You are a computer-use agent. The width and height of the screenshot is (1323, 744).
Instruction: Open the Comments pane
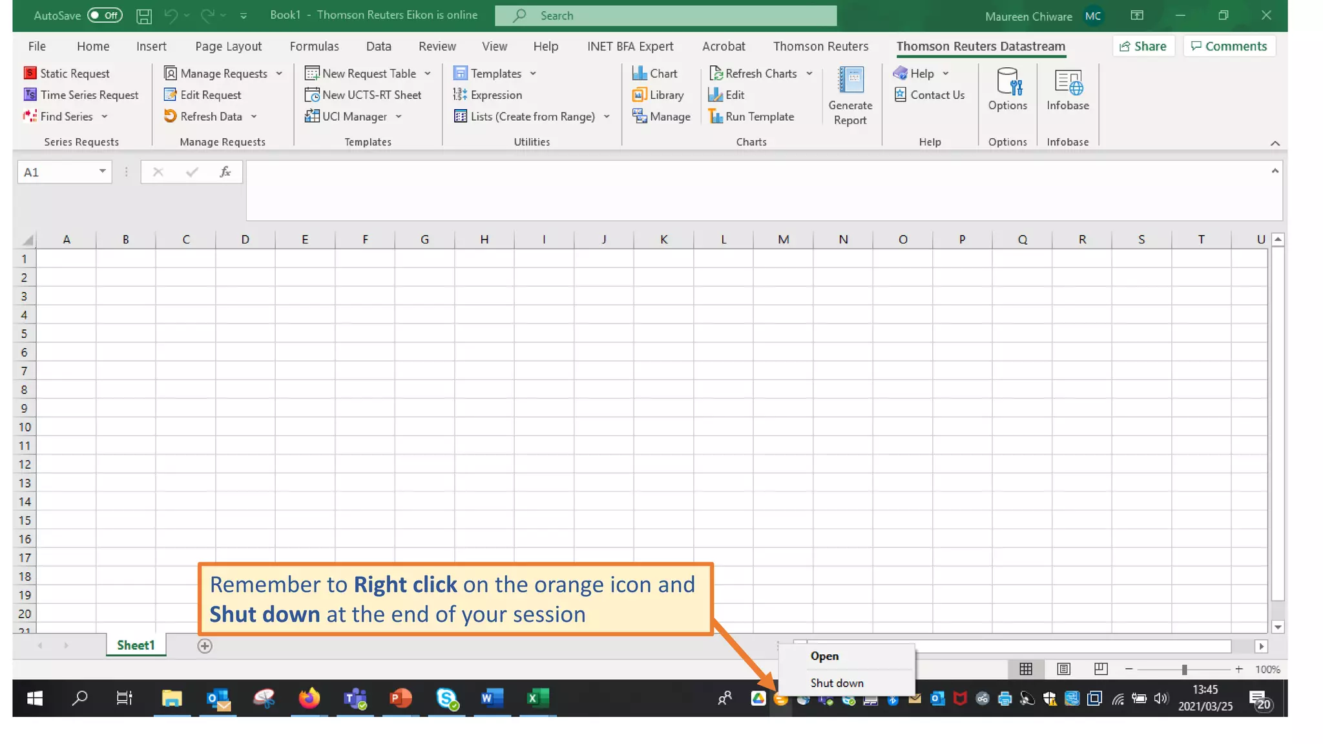[x=1229, y=46]
